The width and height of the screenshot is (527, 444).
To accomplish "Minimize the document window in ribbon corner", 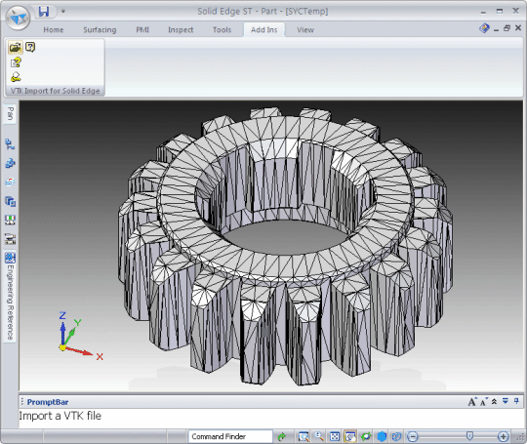I will click(x=496, y=29).
